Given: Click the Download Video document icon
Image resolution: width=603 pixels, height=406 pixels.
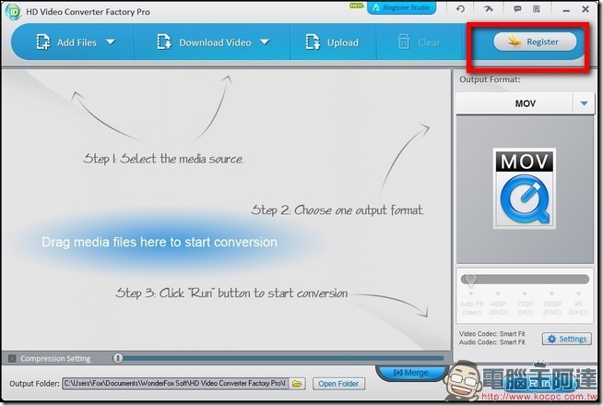Looking at the screenshot, I should (x=164, y=42).
